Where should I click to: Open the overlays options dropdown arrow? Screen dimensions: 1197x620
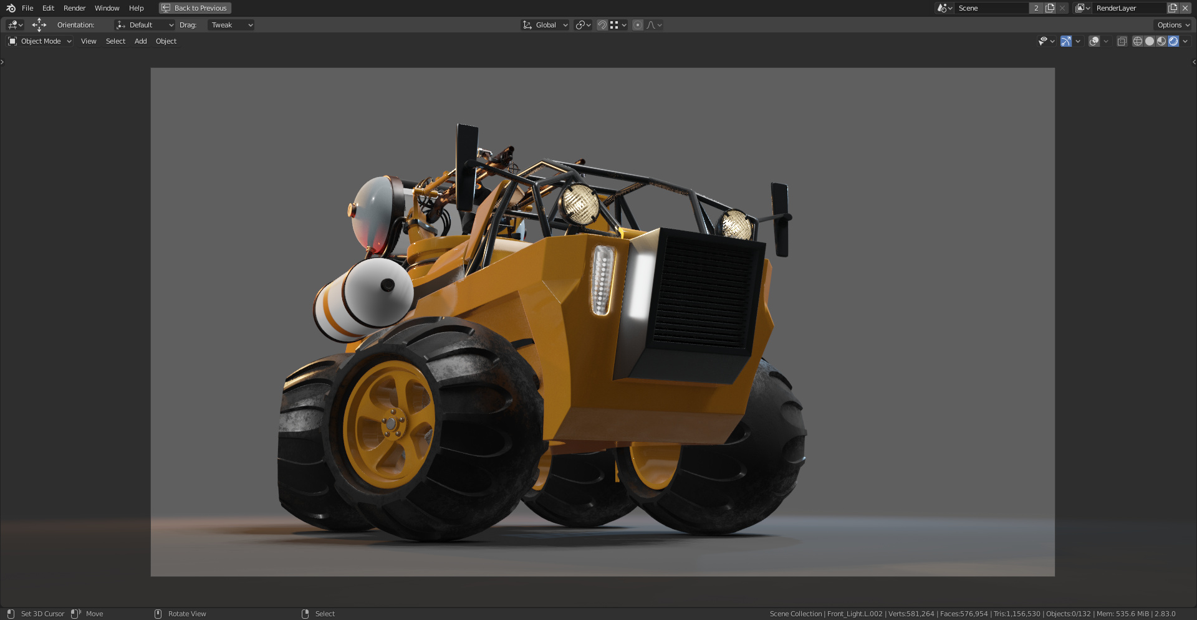(x=1106, y=41)
